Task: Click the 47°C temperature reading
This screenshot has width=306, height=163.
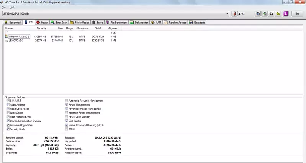Action: 241,14
